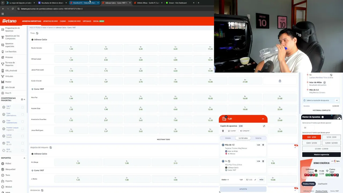Image resolution: width=343 pixels, height=193 pixels.
Task: Click the MÁX stake button
Action: tap(261, 180)
